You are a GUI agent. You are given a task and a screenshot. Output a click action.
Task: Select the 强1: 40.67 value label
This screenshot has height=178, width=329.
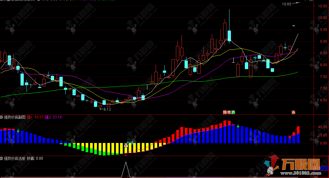click(35, 117)
